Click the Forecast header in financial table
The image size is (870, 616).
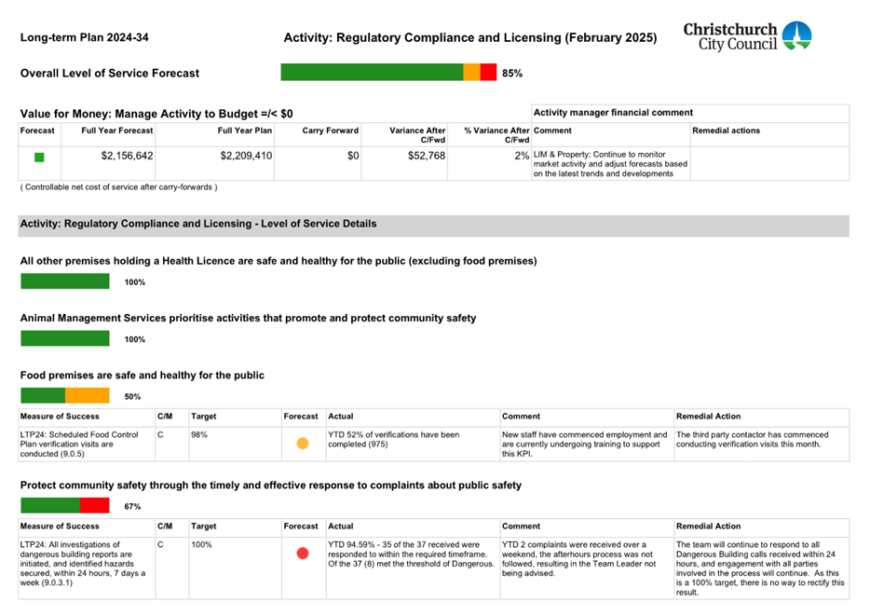(37, 130)
